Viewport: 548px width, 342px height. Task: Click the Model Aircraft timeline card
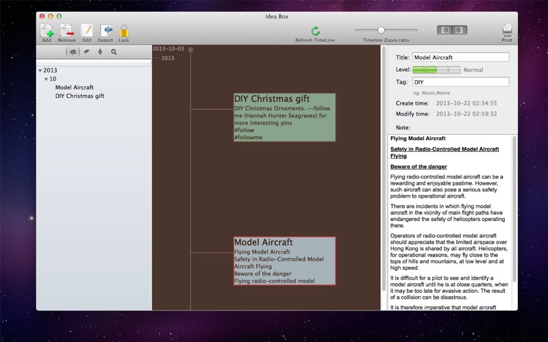tap(284, 261)
